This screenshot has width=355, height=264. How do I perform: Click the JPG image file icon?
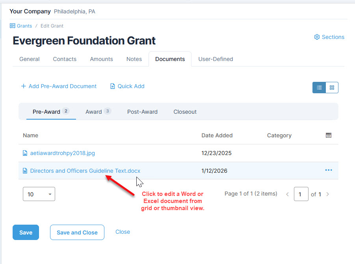[25, 153]
